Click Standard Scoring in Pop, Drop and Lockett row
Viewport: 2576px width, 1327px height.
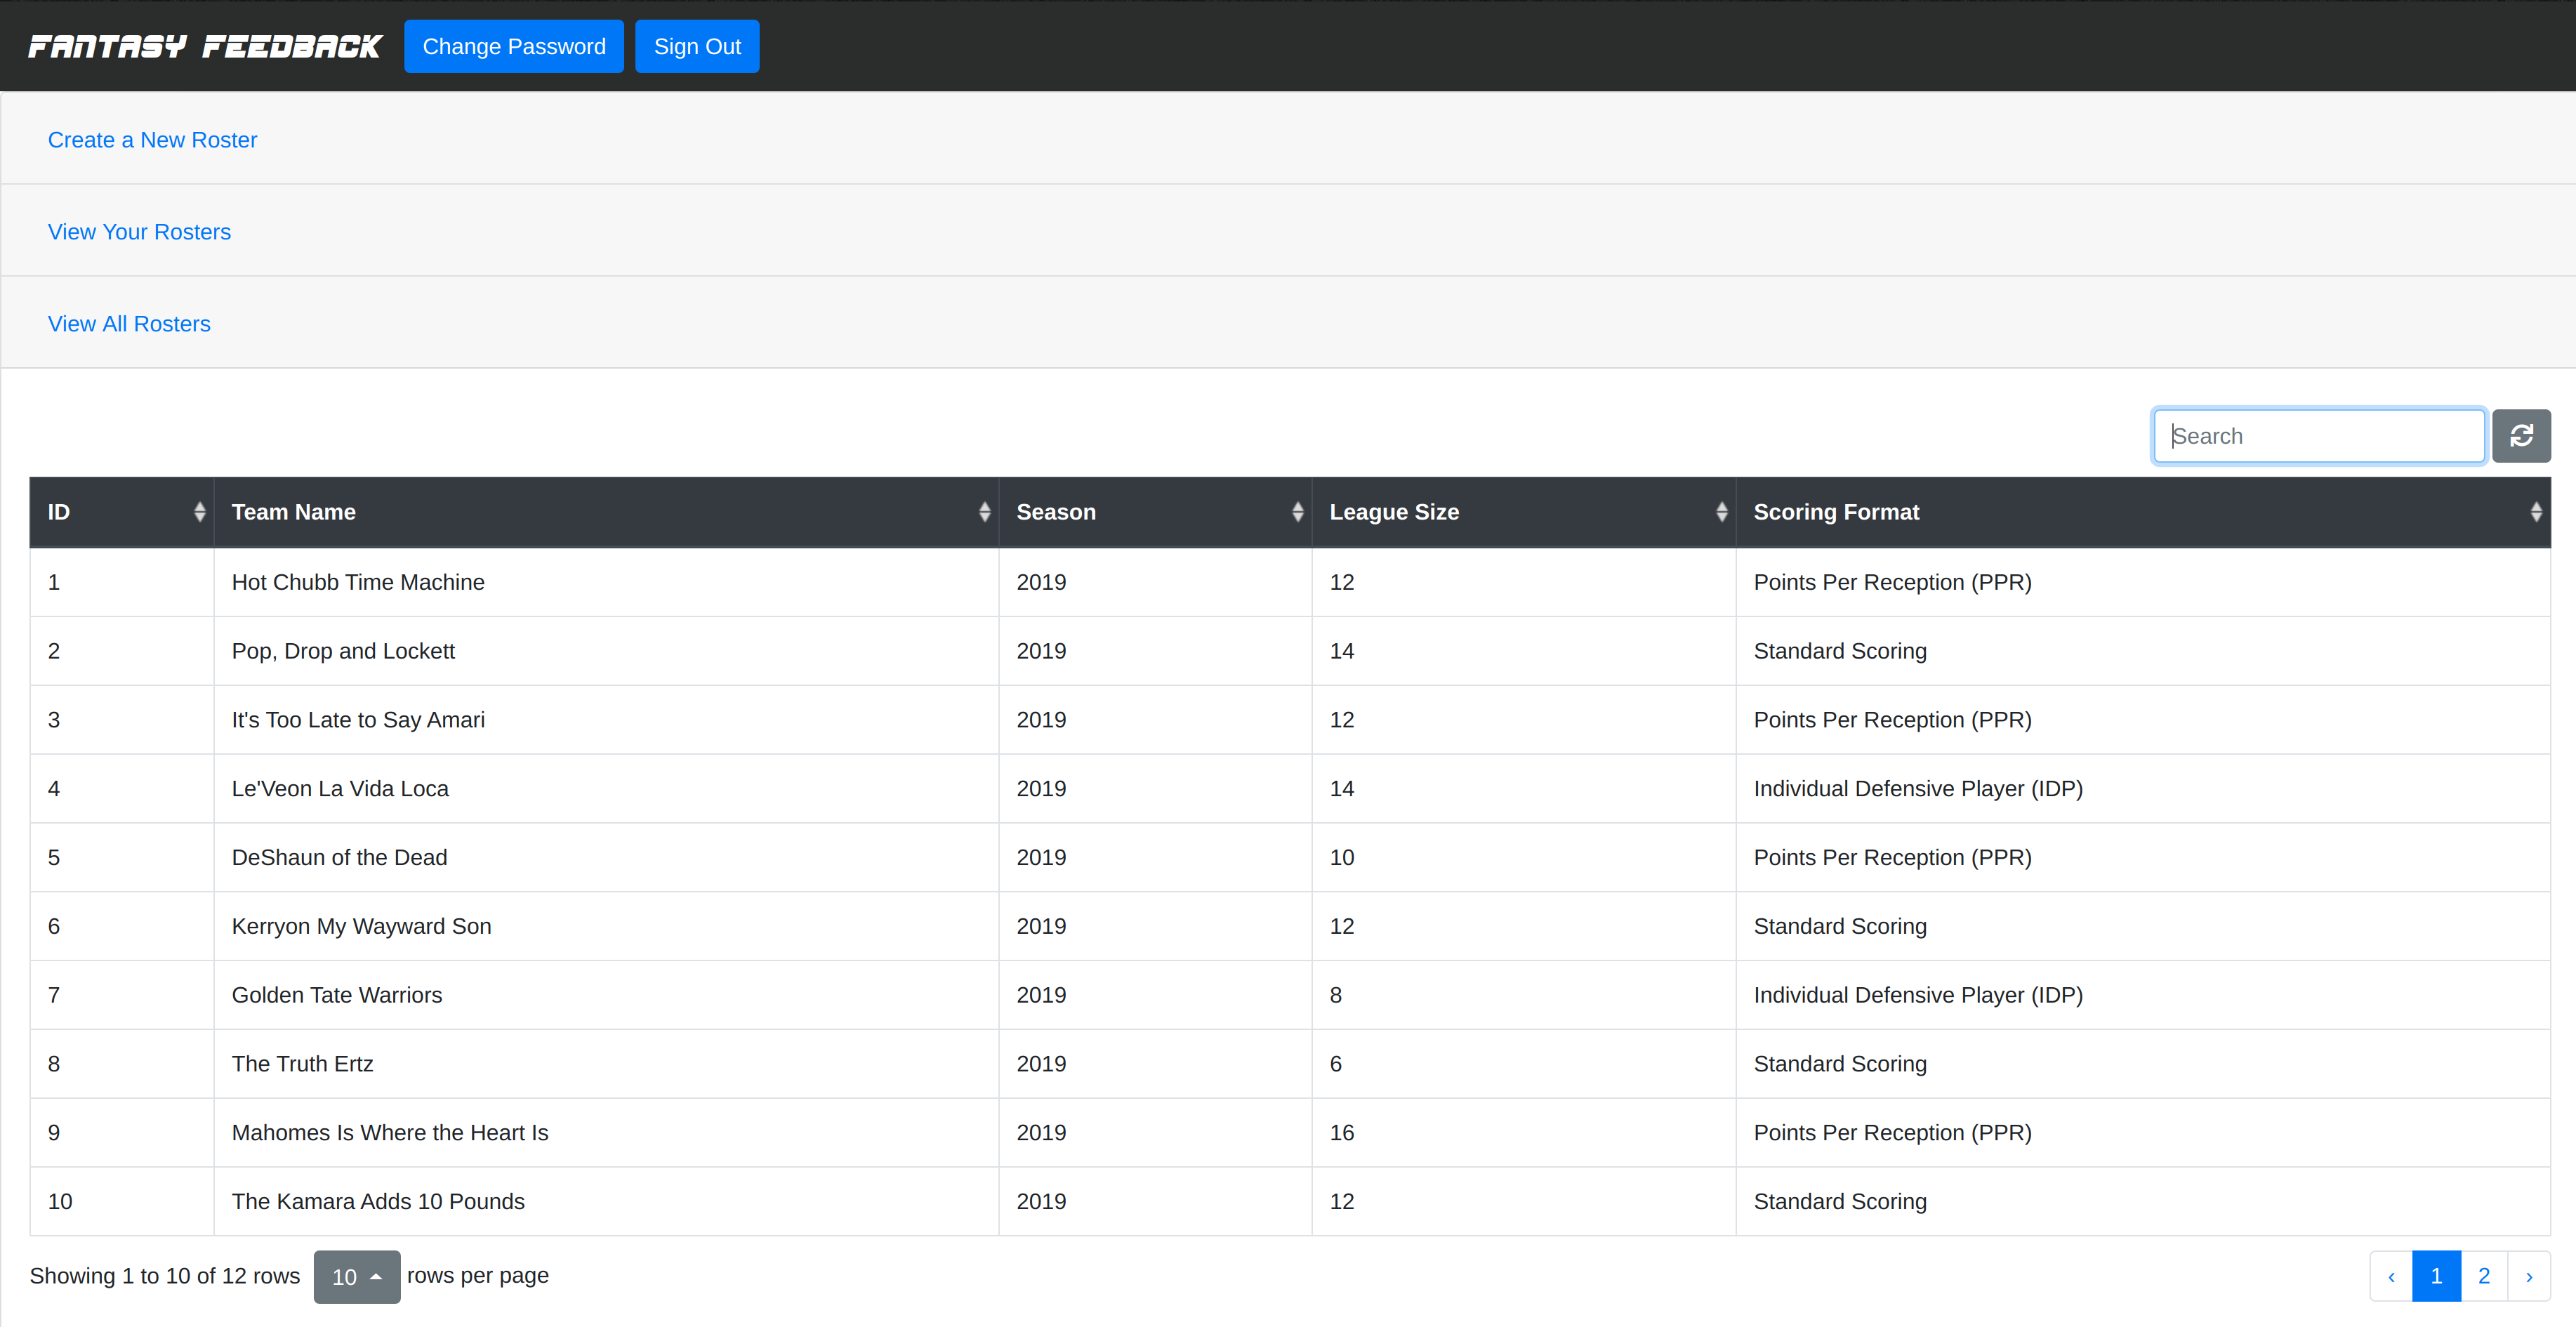(x=1840, y=651)
